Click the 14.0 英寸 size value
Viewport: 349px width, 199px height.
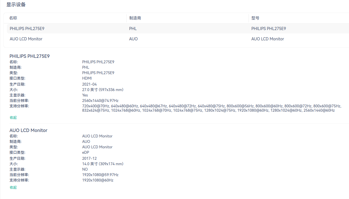tap(103, 164)
